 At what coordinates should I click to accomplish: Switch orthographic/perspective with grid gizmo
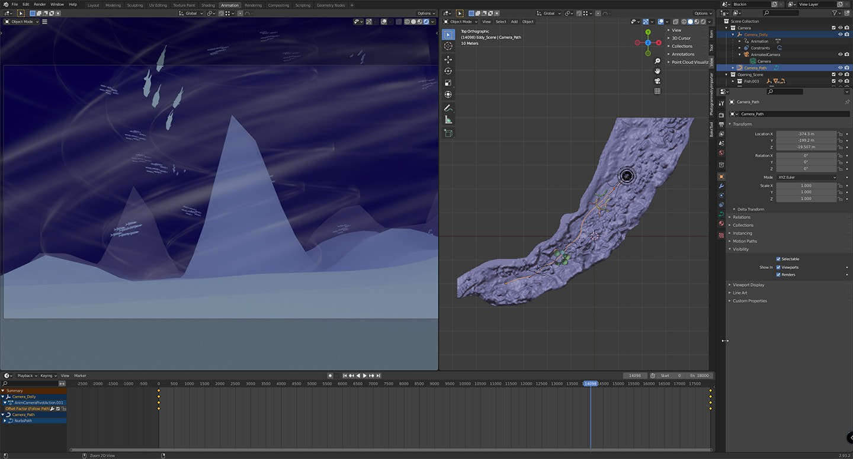click(657, 91)
